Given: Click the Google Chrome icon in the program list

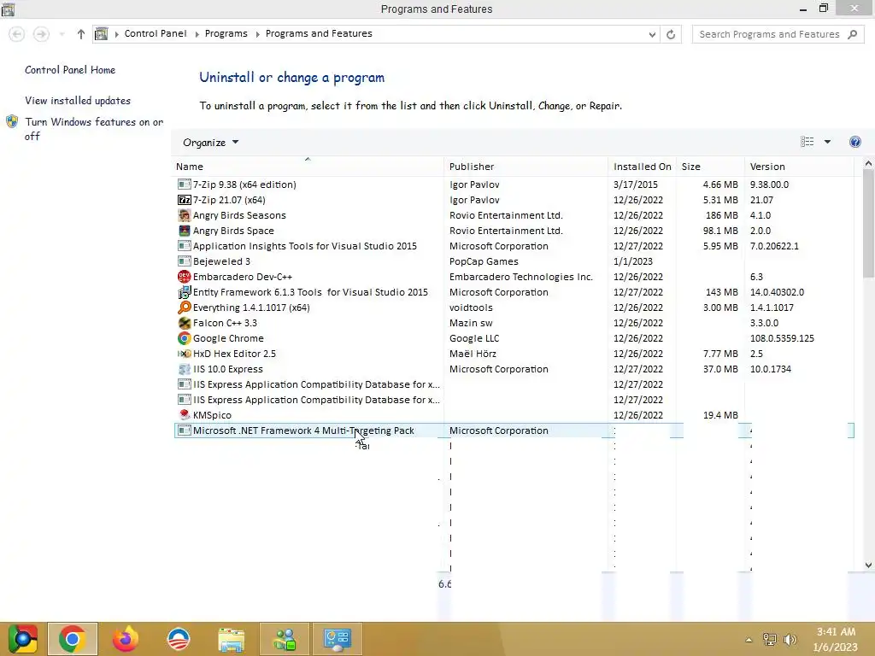Looking at the screenshot, I should tap(185, 338).
